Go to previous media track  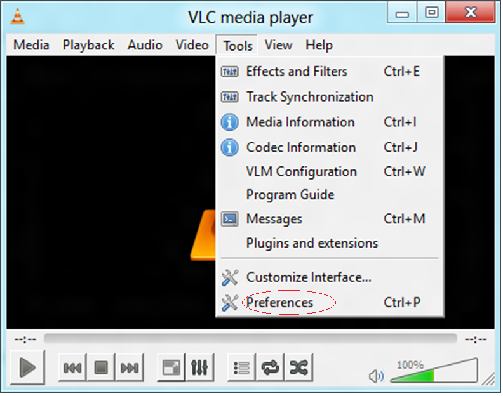[72, 367]
